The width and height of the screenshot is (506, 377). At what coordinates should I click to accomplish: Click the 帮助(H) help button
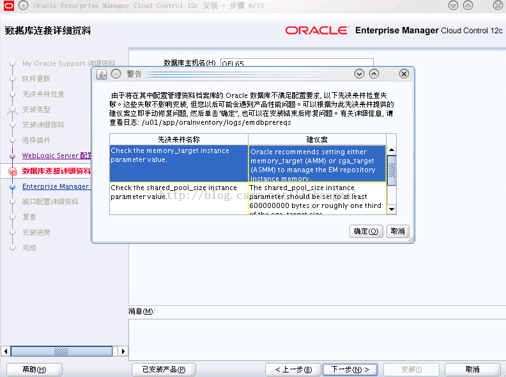34,369
